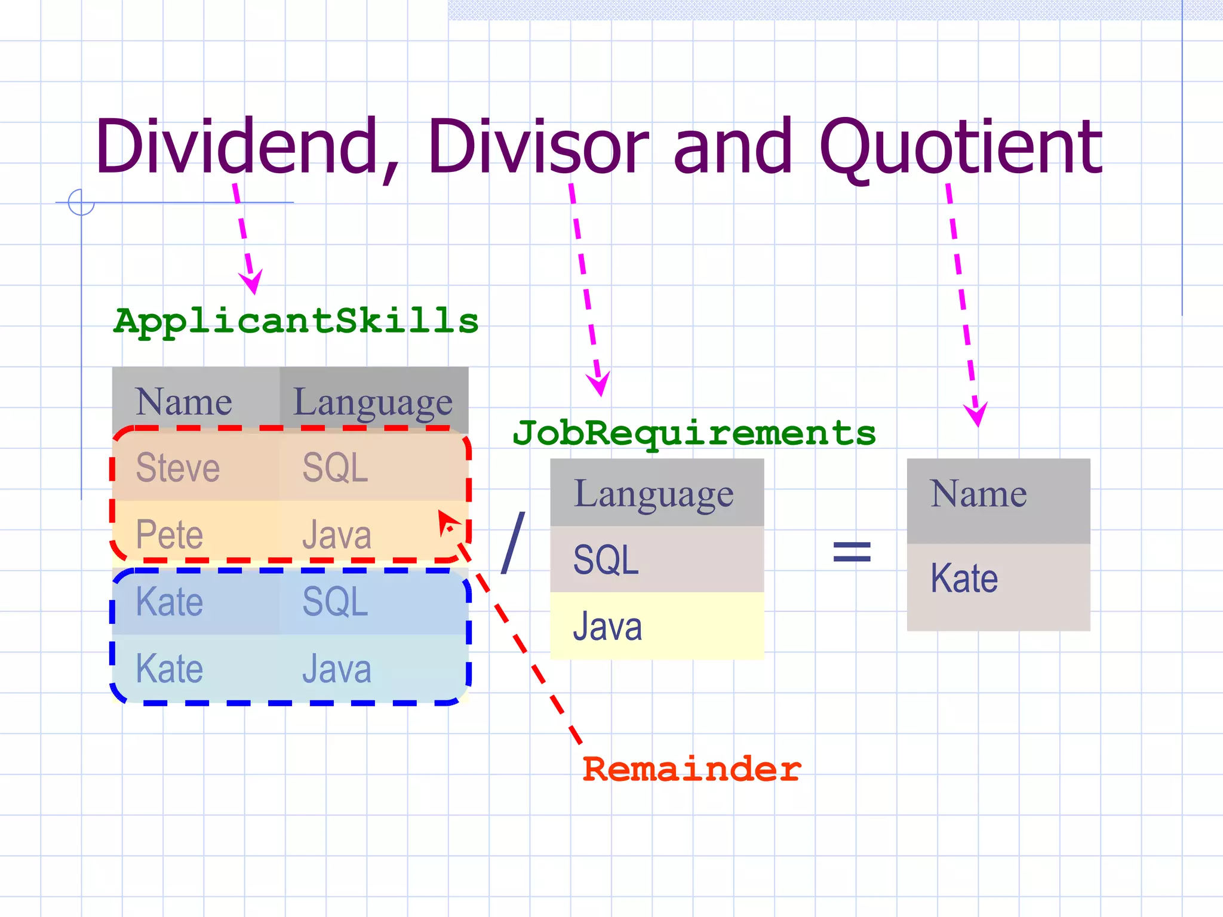
Task: Select the 'Pete' cell
Action: coord(196,534)
